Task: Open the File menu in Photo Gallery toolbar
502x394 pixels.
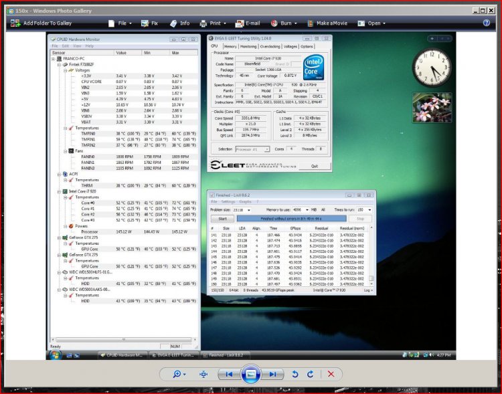Action: (120, 23)
